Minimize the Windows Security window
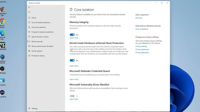 [x=156, y=3]
